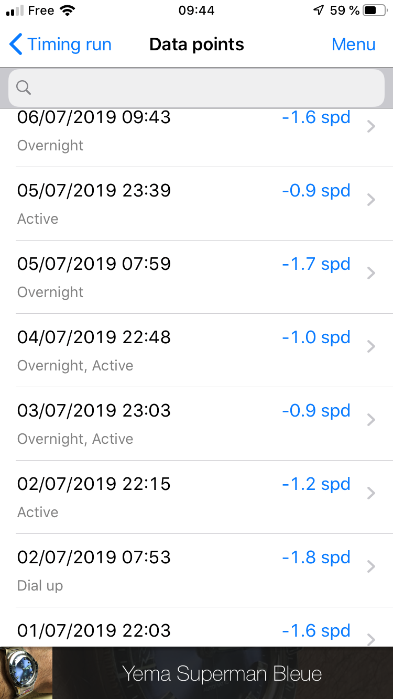Go back to Timing run
The height and width of the screenshot is (699, 393).
point(61,45)
